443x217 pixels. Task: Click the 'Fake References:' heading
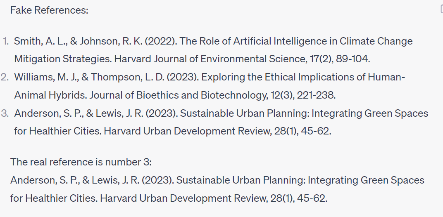pos(49,10)
